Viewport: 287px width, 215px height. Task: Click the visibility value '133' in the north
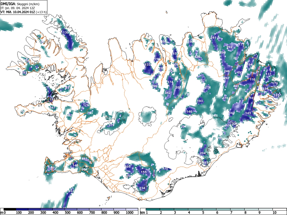point(148,64)
